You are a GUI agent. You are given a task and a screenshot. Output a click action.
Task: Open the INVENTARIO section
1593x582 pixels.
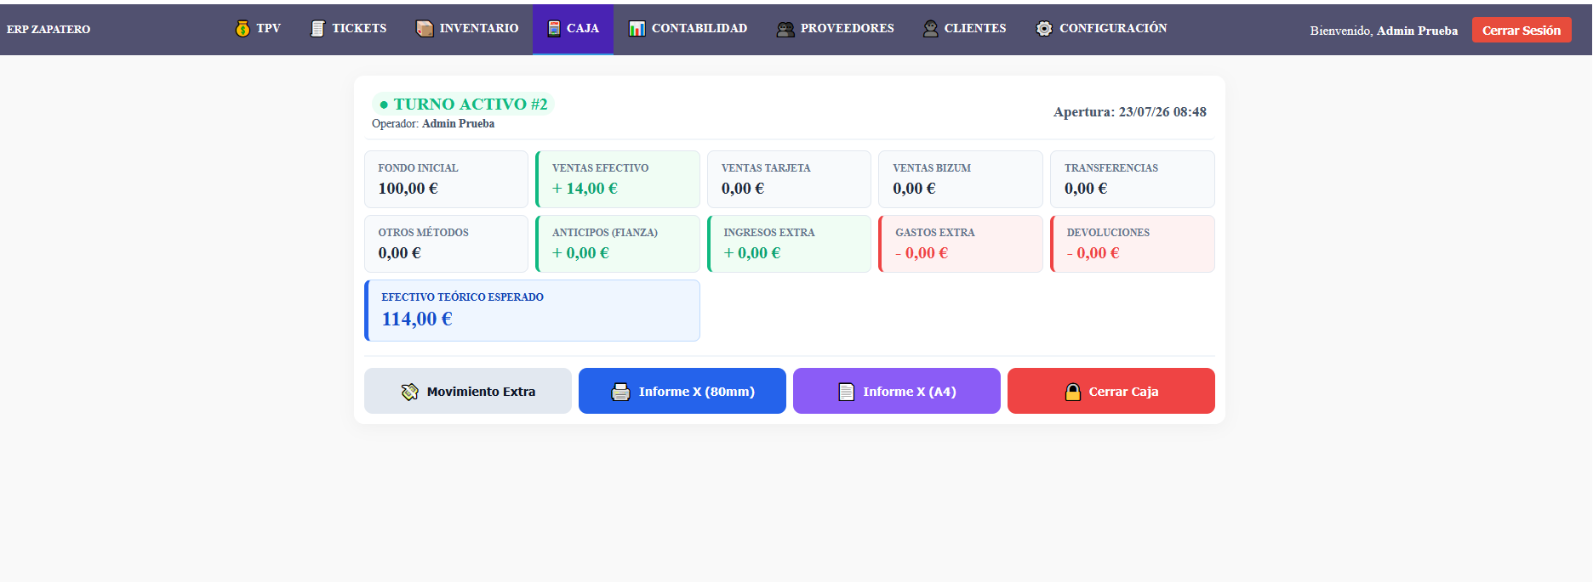point(467,29)
